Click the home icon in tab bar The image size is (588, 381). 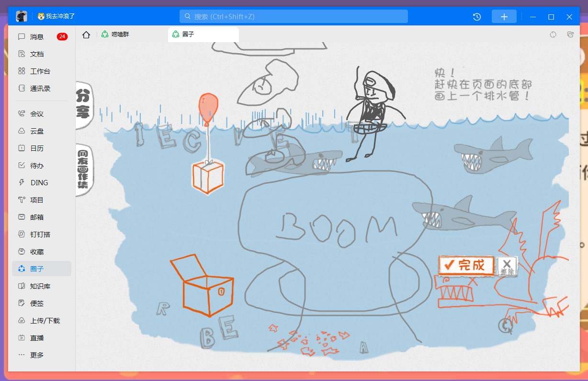tap(86, 34)
